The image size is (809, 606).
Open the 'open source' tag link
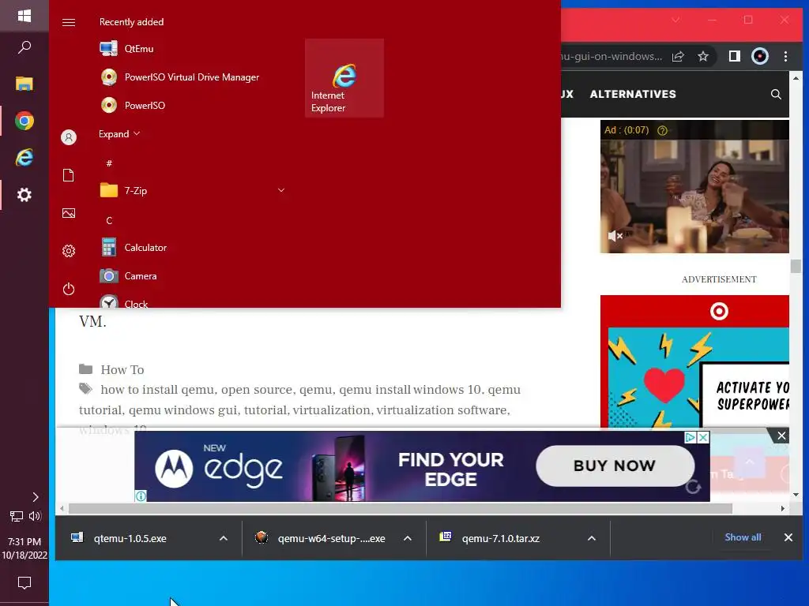pos(257,390)
